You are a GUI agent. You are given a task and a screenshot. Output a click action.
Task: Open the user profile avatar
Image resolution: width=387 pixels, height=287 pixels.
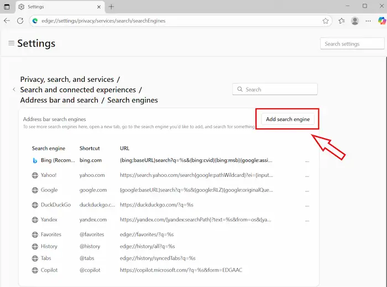[x=355, y=21]
